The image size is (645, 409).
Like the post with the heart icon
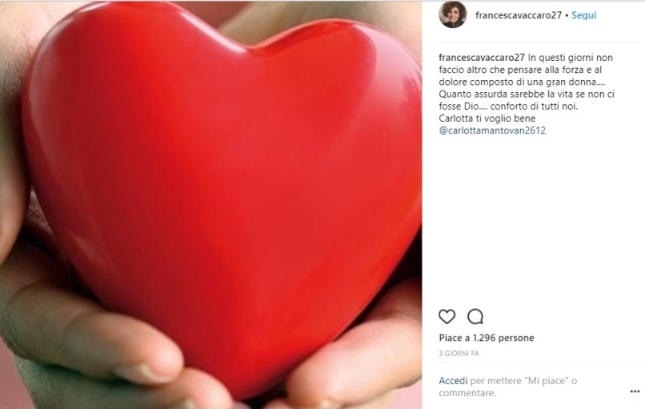pyautogui.click(x=447, y=316)
